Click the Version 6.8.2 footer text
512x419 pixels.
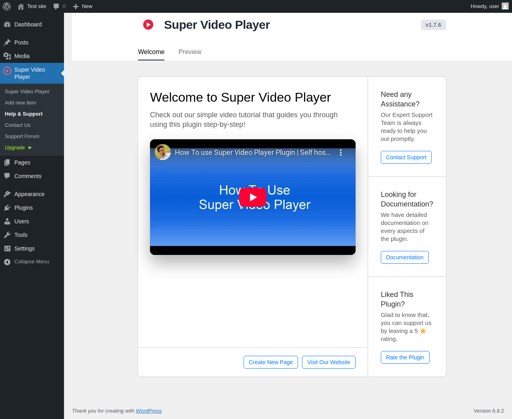pos(489,411)
